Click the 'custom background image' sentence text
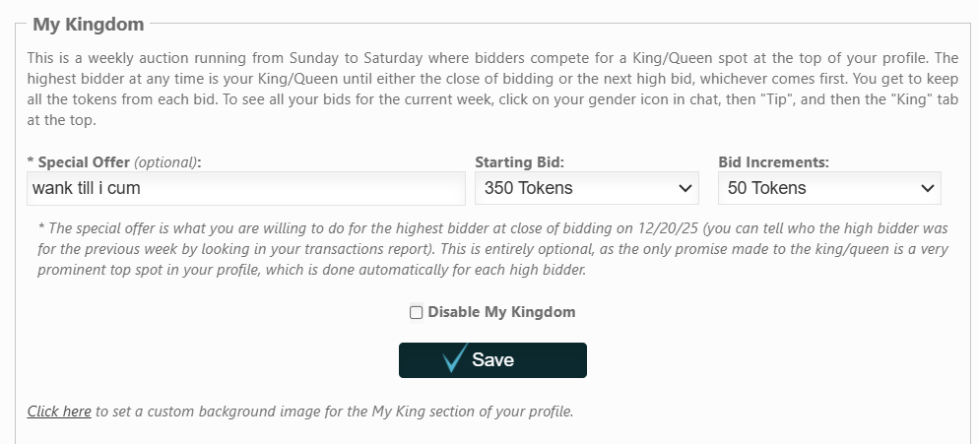 pyautogui.click(x=335, y=412)
